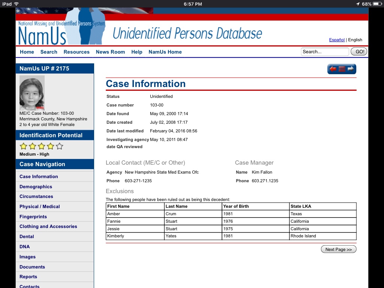Open Clothing and Accessories section

coord(48,226)
